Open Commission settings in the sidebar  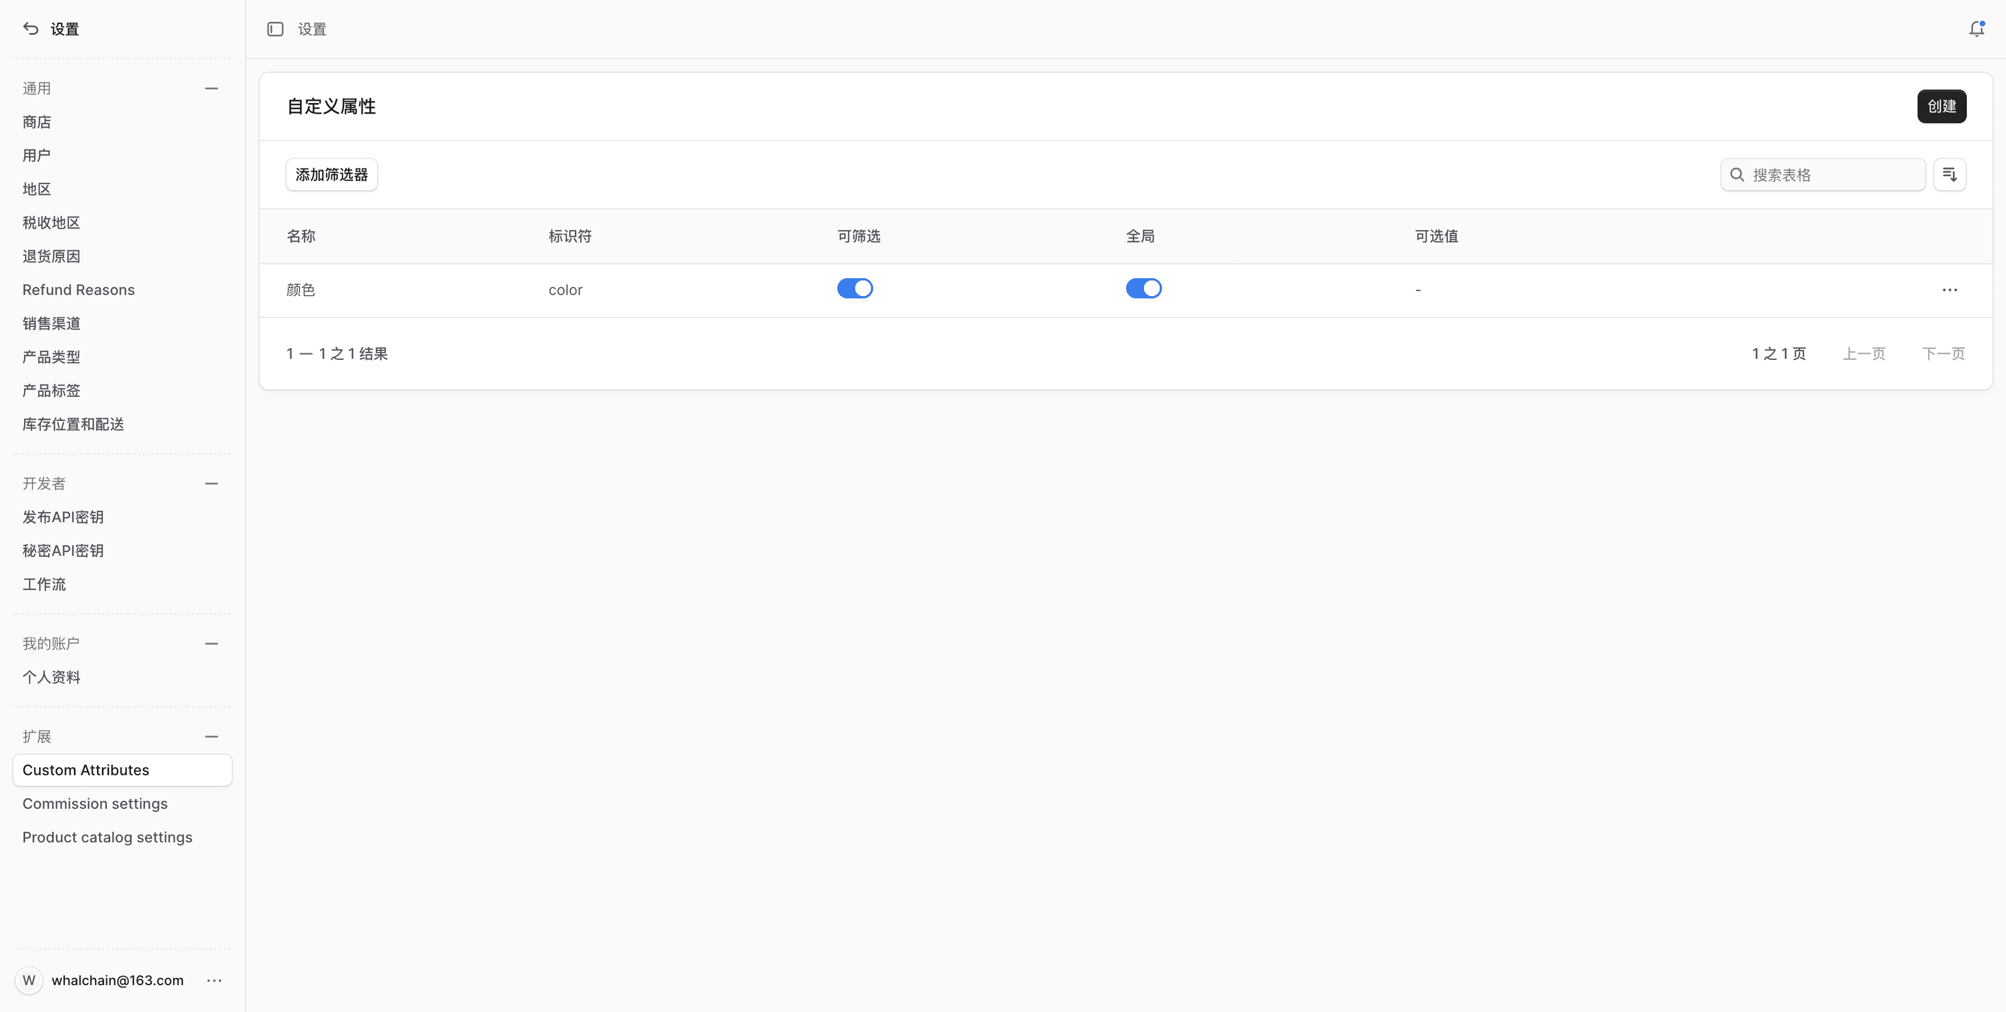pyautogui.click(x=95, y=803)
